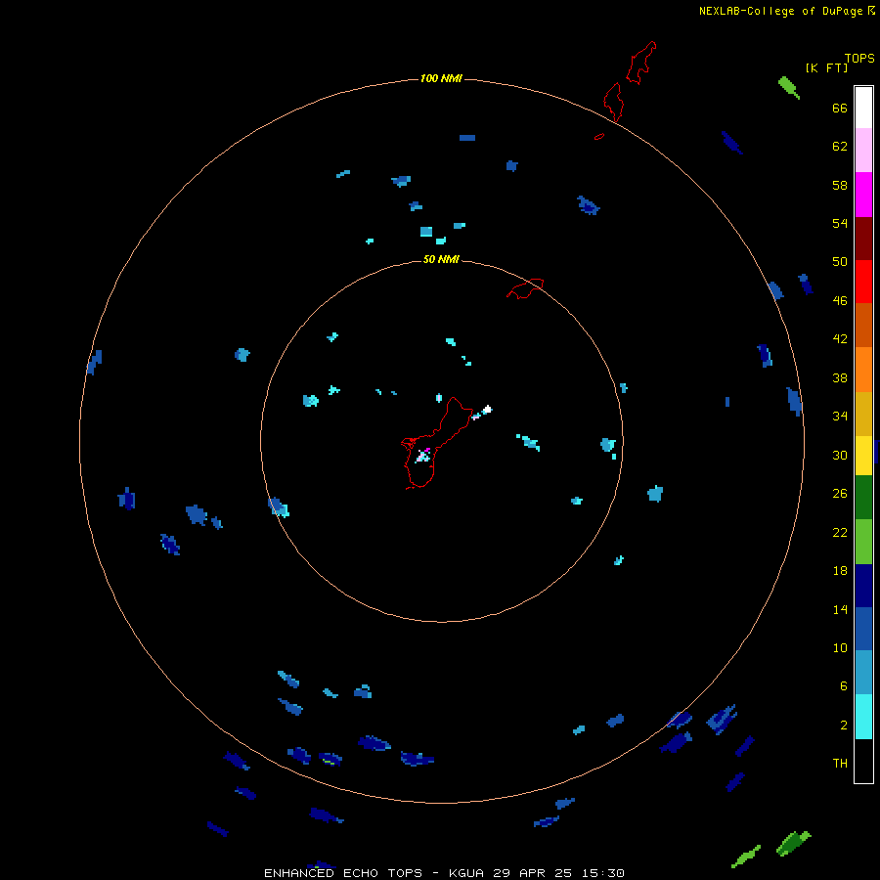
Task: Click the light blue 6 kft legend swatch
Action: [x=863, y=673]
